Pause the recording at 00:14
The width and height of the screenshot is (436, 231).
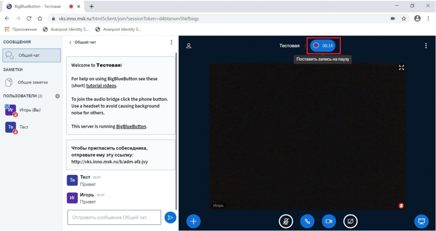pos(323,46)
